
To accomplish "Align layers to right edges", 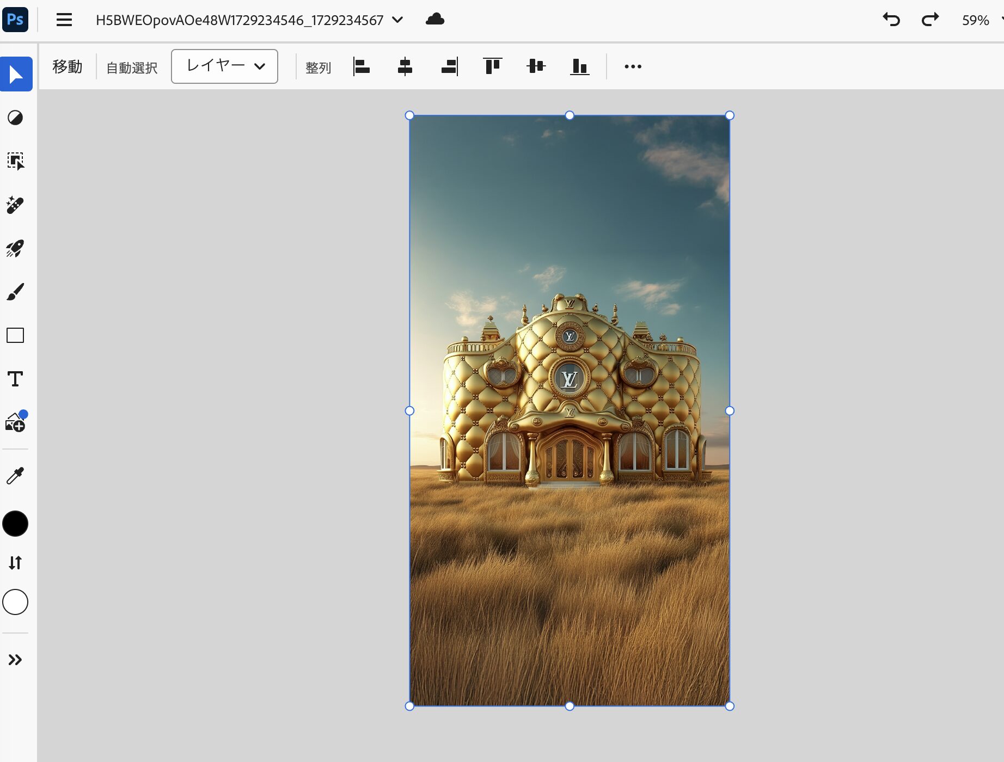I will pos(449,66).
